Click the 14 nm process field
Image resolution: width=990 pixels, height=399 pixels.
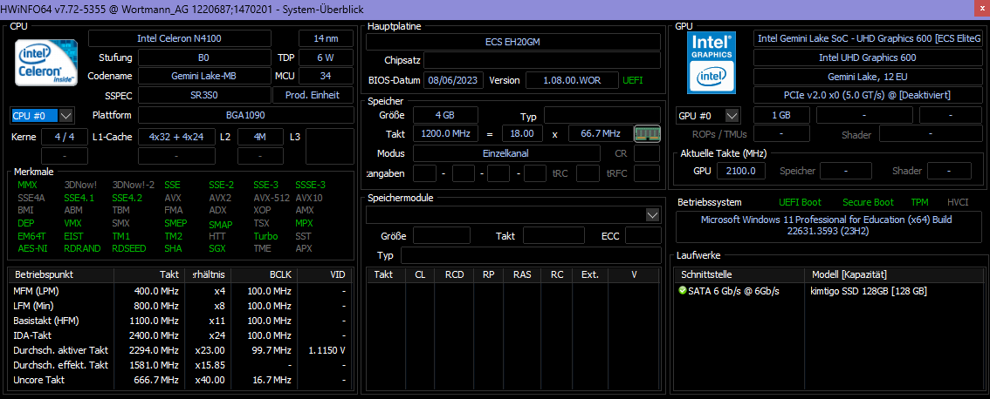pyautogui.click(x=326, y=38)
